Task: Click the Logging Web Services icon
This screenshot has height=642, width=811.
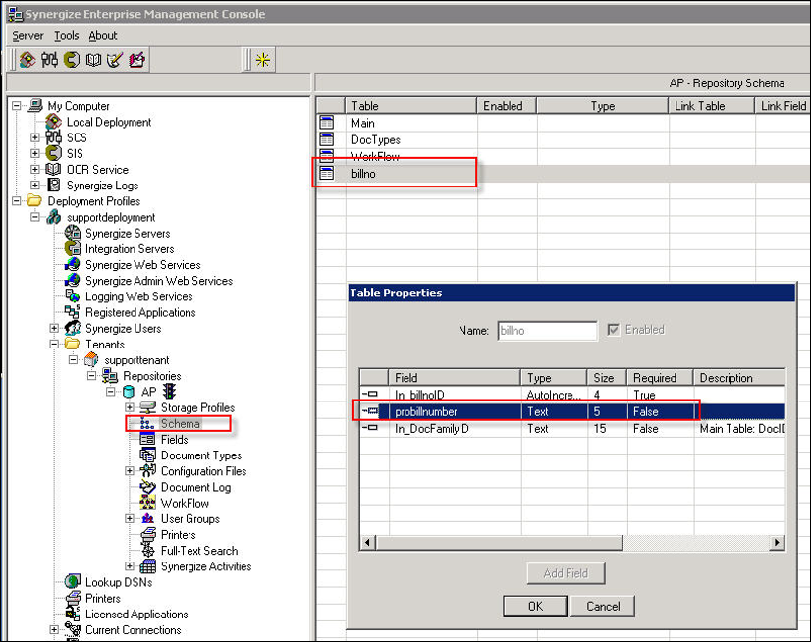Action: coord(73,296)
